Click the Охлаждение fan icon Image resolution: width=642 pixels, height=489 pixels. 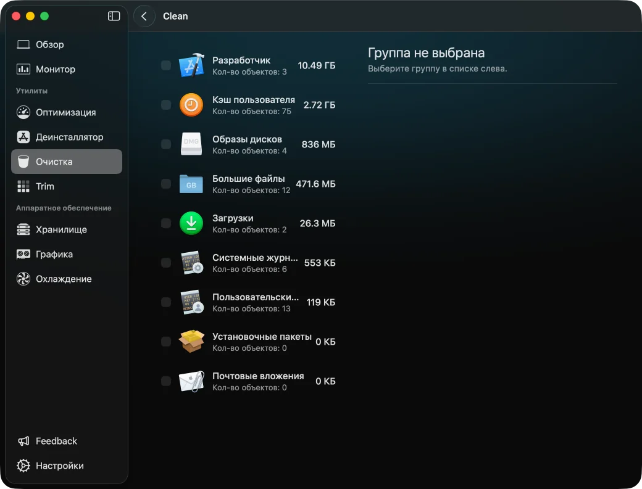click(23, 279)
